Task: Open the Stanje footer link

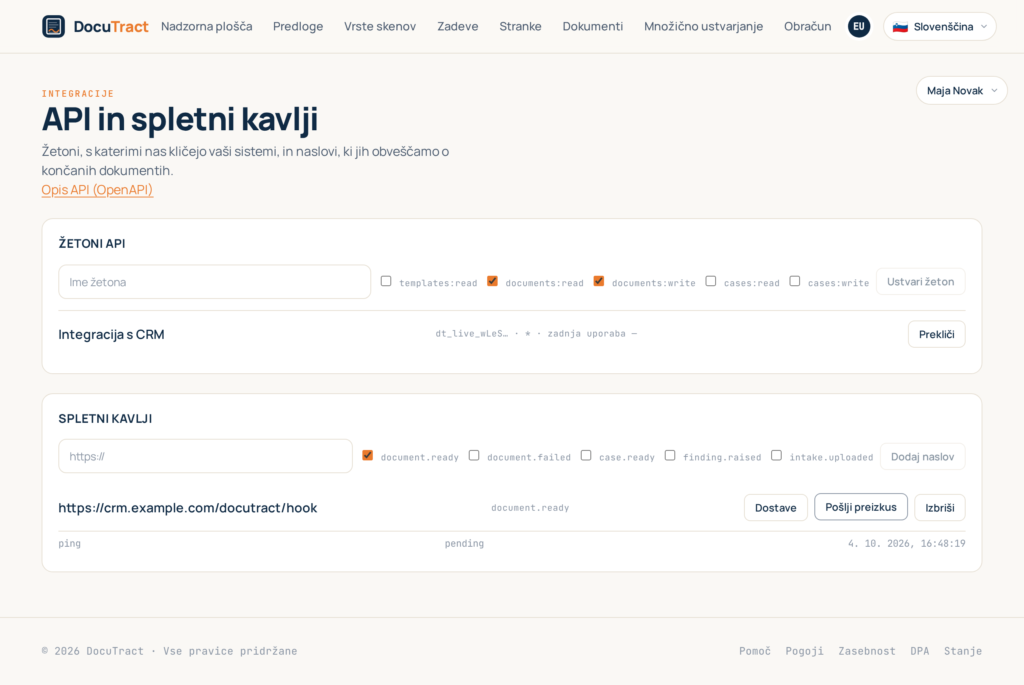Action: pyautogui.click(x=963, y=651)
